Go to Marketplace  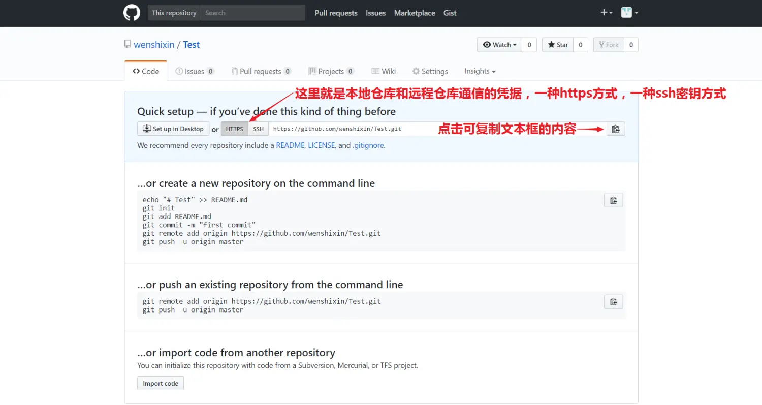point(415,13)
